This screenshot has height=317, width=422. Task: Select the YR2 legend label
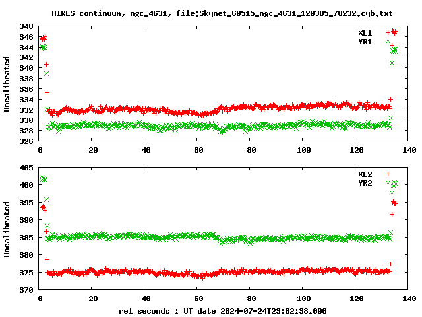365,183
